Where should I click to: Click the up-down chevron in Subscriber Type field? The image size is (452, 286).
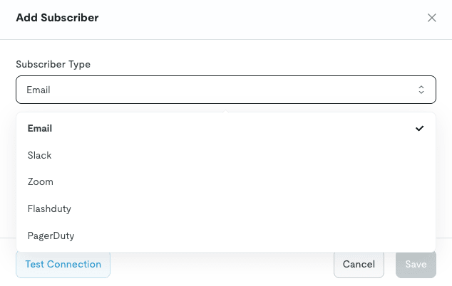(x=421, y=90)
